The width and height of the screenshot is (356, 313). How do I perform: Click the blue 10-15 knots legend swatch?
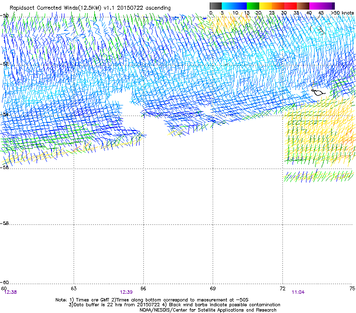point(241,6)
